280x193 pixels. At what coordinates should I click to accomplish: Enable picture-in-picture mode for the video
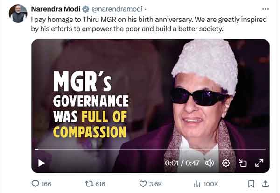point(243,163)
